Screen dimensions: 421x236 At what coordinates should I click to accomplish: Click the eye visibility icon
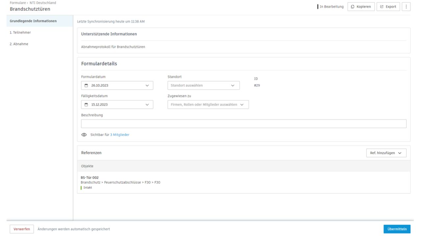point(84,135)
